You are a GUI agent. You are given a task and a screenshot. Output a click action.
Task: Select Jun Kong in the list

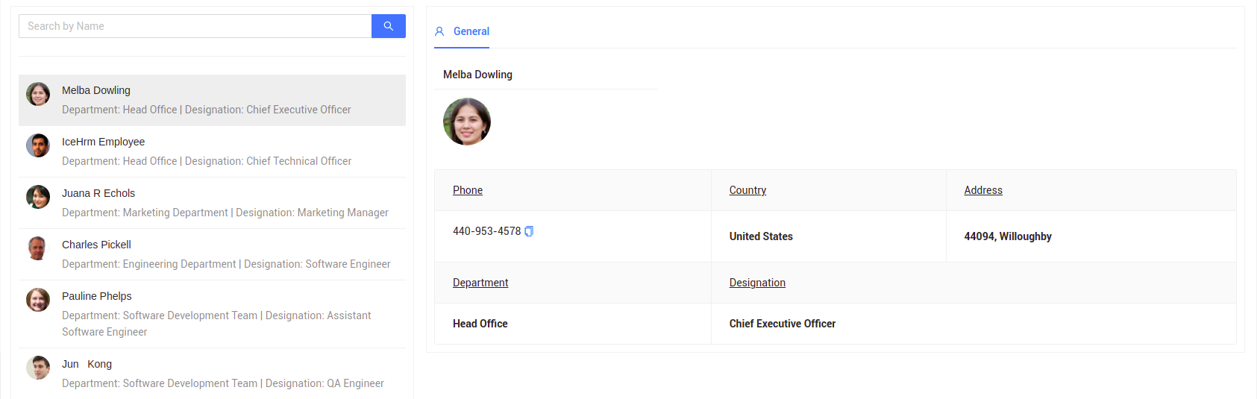click(212, 374)
